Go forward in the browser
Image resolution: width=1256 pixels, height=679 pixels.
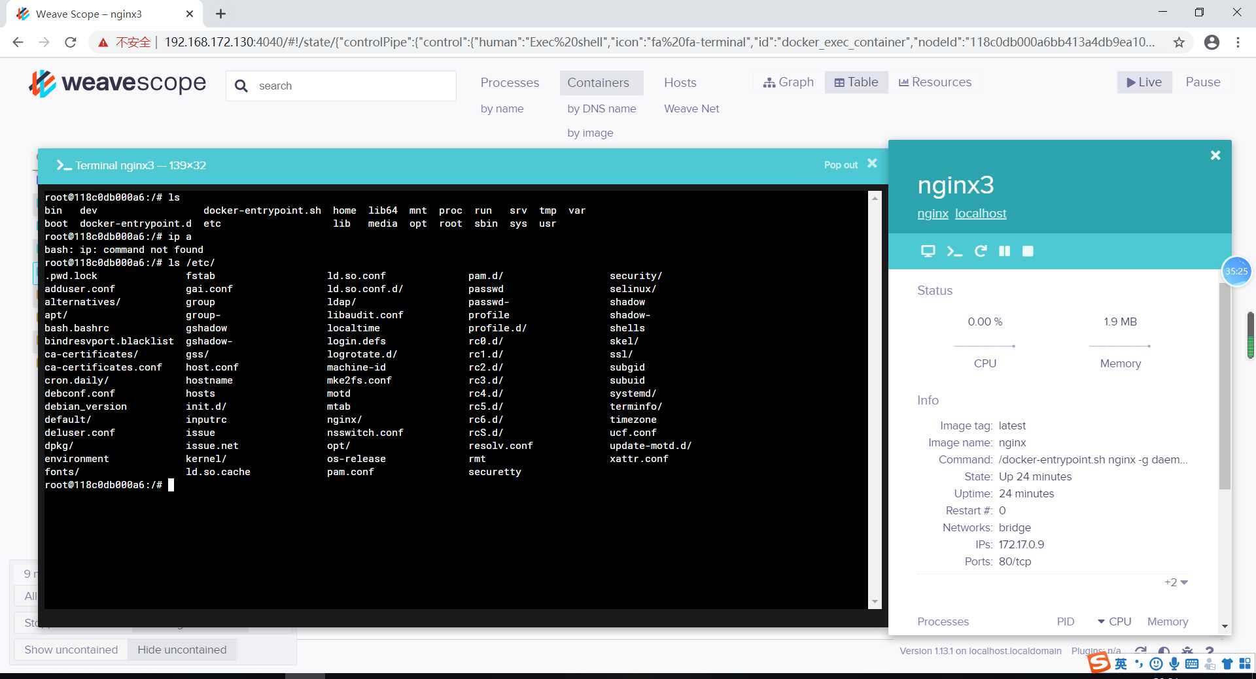tap(44, 42)
